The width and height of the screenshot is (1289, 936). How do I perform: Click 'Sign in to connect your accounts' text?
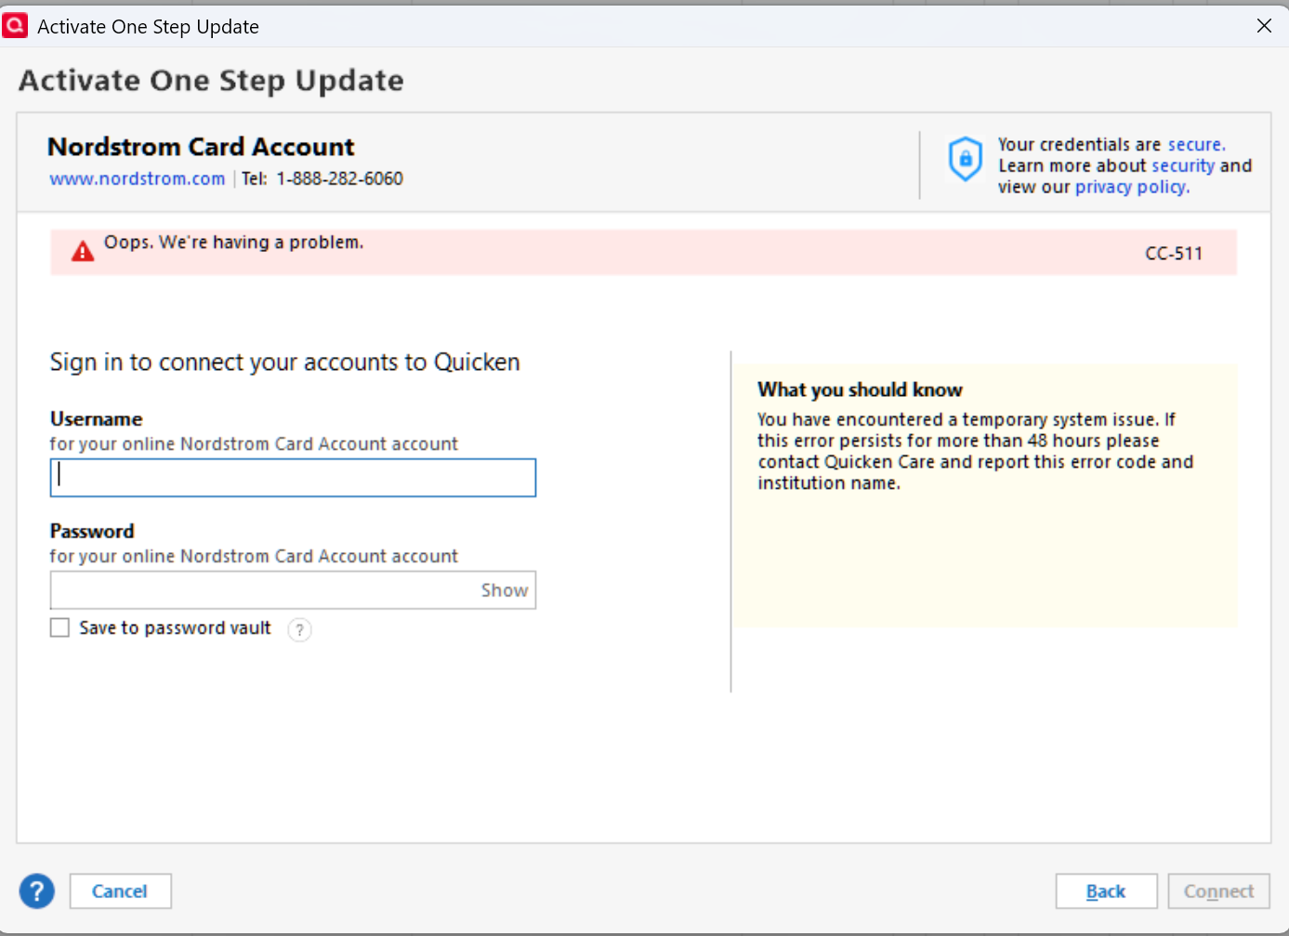[x=284, y=363]
